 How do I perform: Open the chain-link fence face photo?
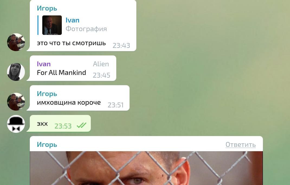pyautogui.click(x=146, y=168)
